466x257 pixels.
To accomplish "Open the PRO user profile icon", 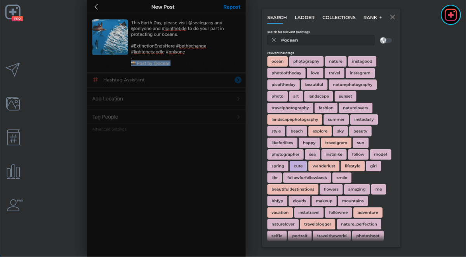I will click(15, 205).
